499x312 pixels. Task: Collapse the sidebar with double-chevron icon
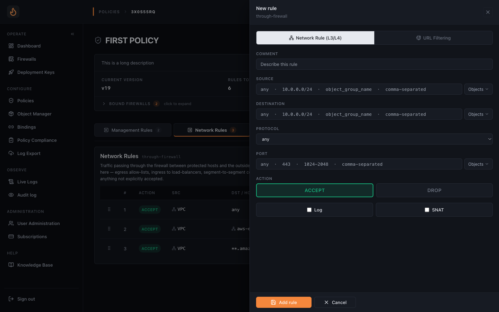72,34
